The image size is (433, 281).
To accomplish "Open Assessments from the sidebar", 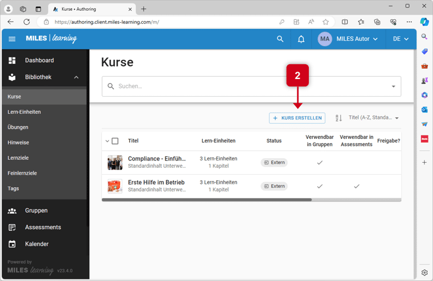I will (43, 227).
